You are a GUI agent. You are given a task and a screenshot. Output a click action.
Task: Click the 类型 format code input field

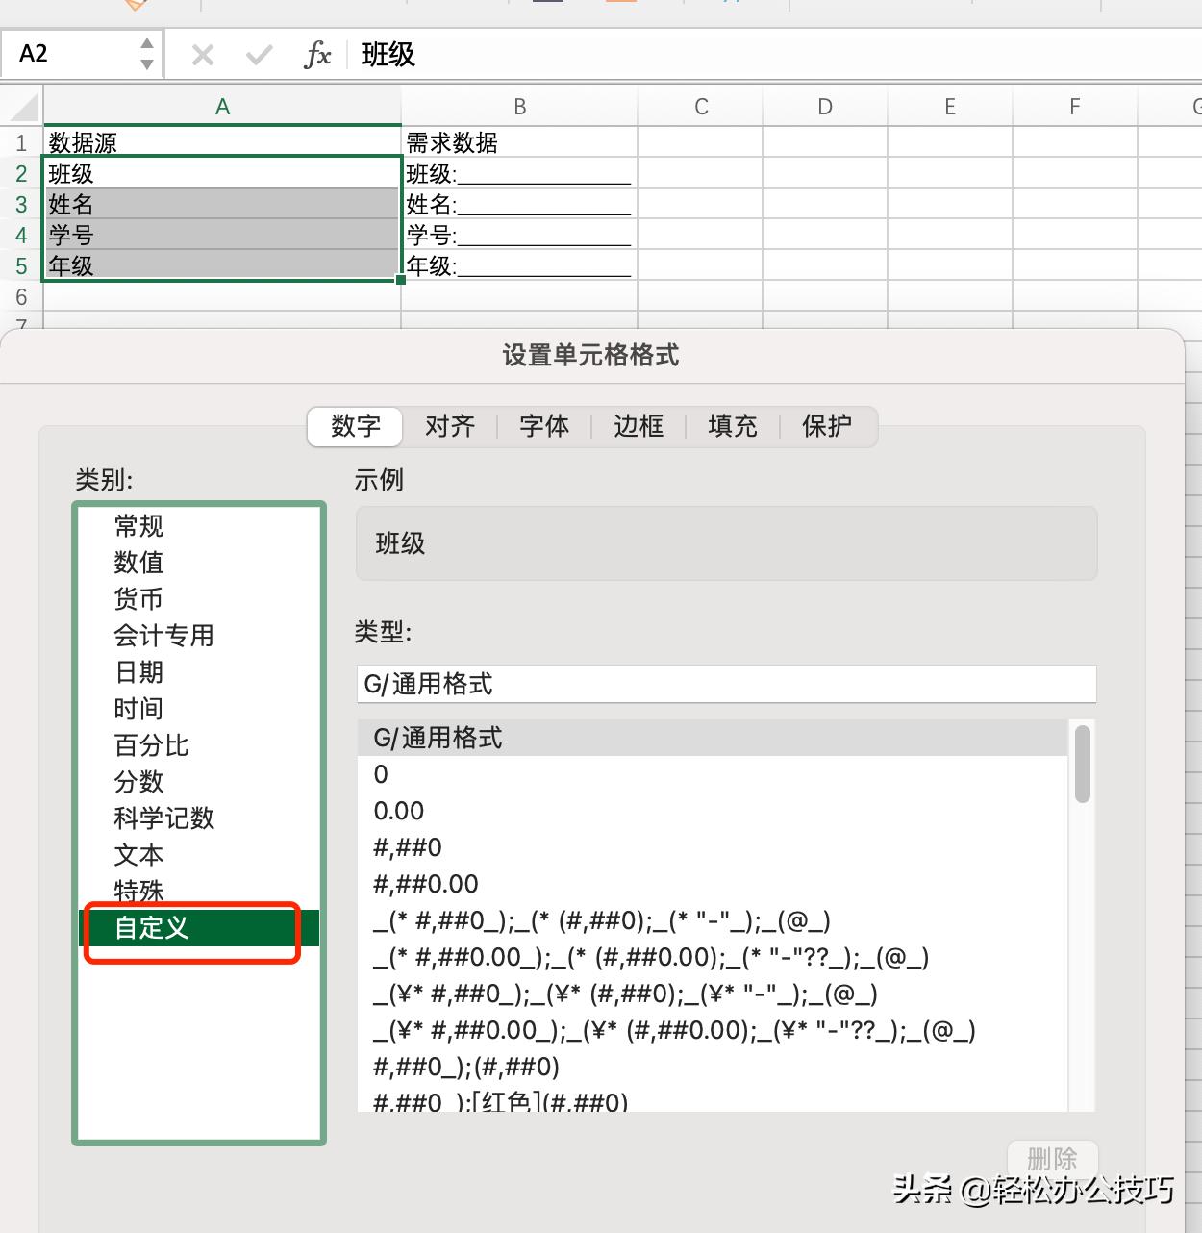726,684
